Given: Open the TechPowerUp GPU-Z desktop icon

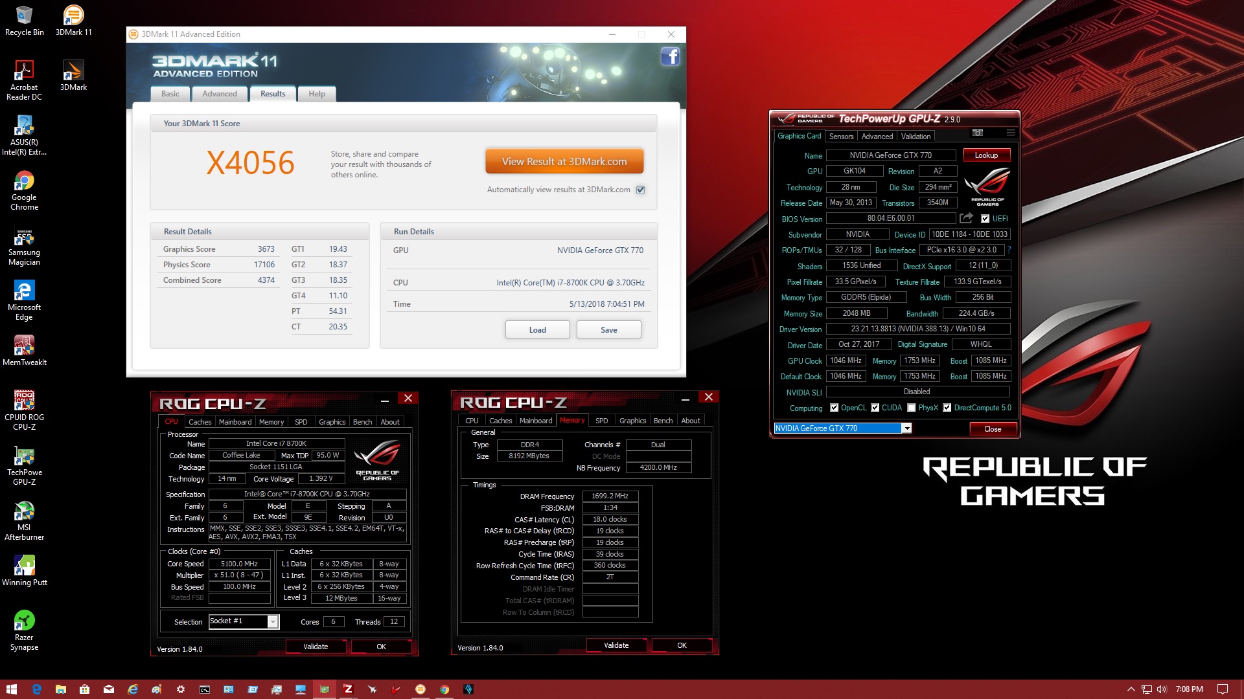Looking at the screenshot, I should click(x=24, y=465).
